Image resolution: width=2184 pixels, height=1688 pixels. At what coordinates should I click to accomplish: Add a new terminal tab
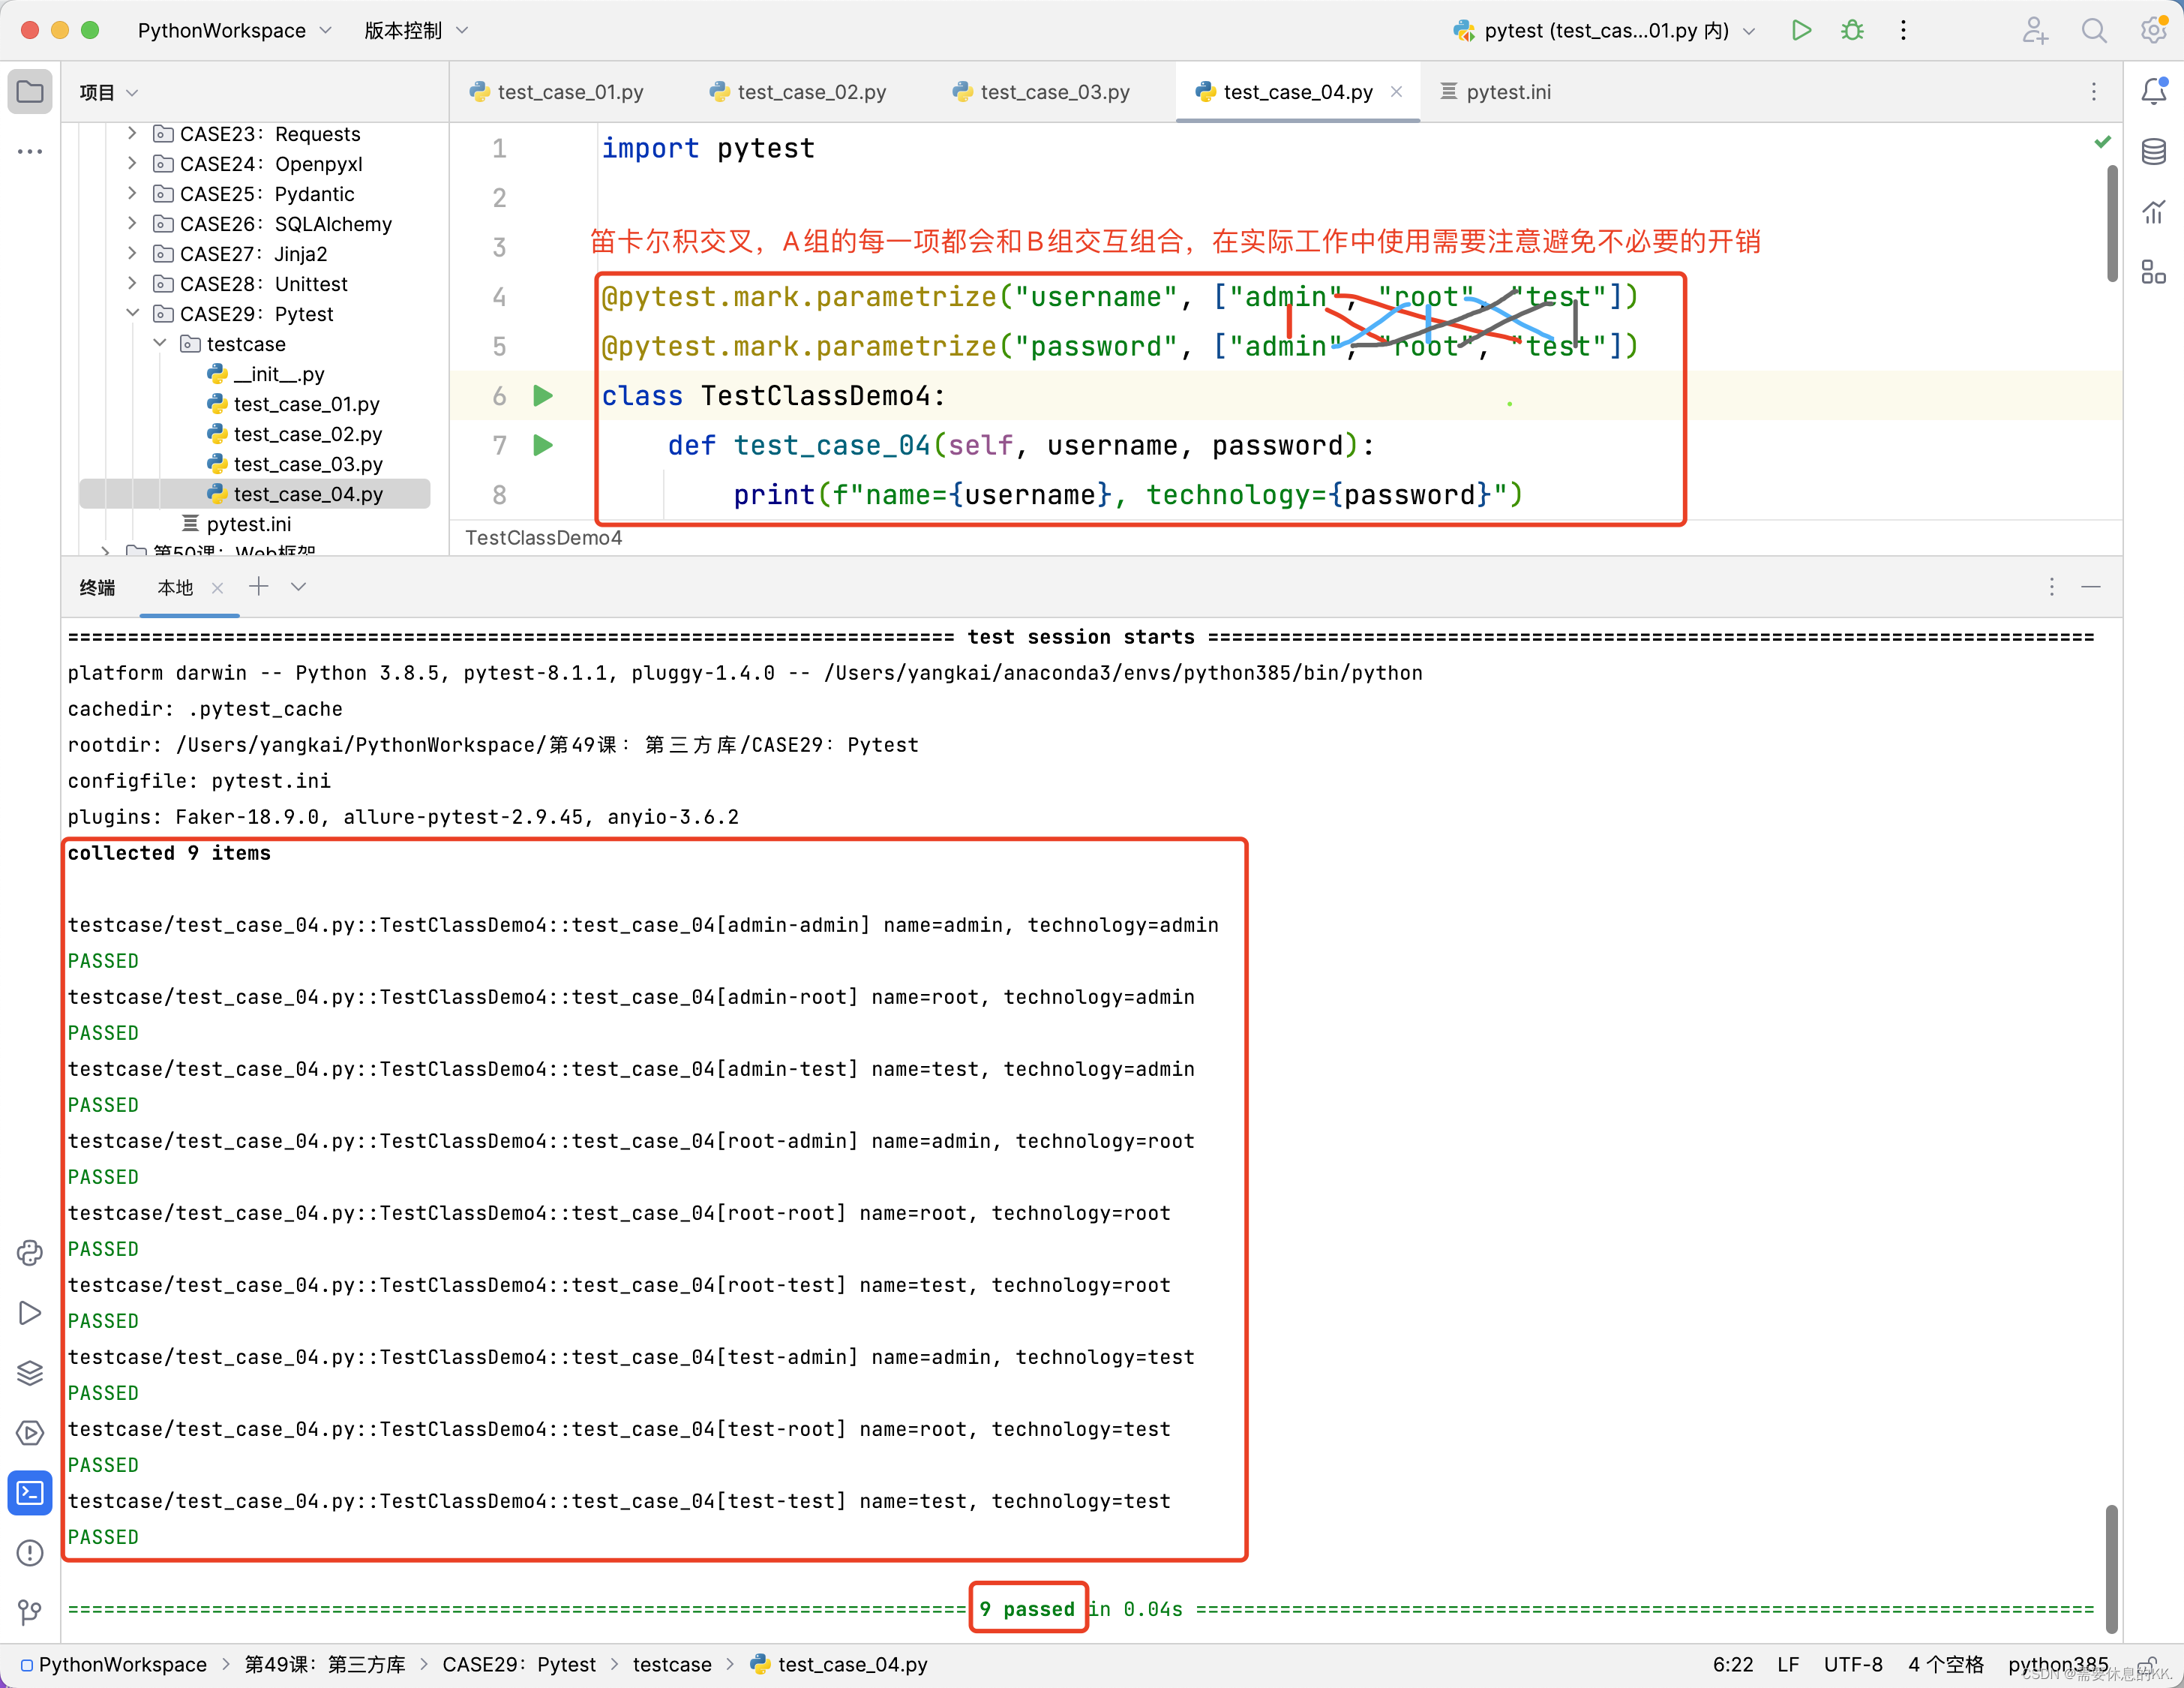coord(259,587)
